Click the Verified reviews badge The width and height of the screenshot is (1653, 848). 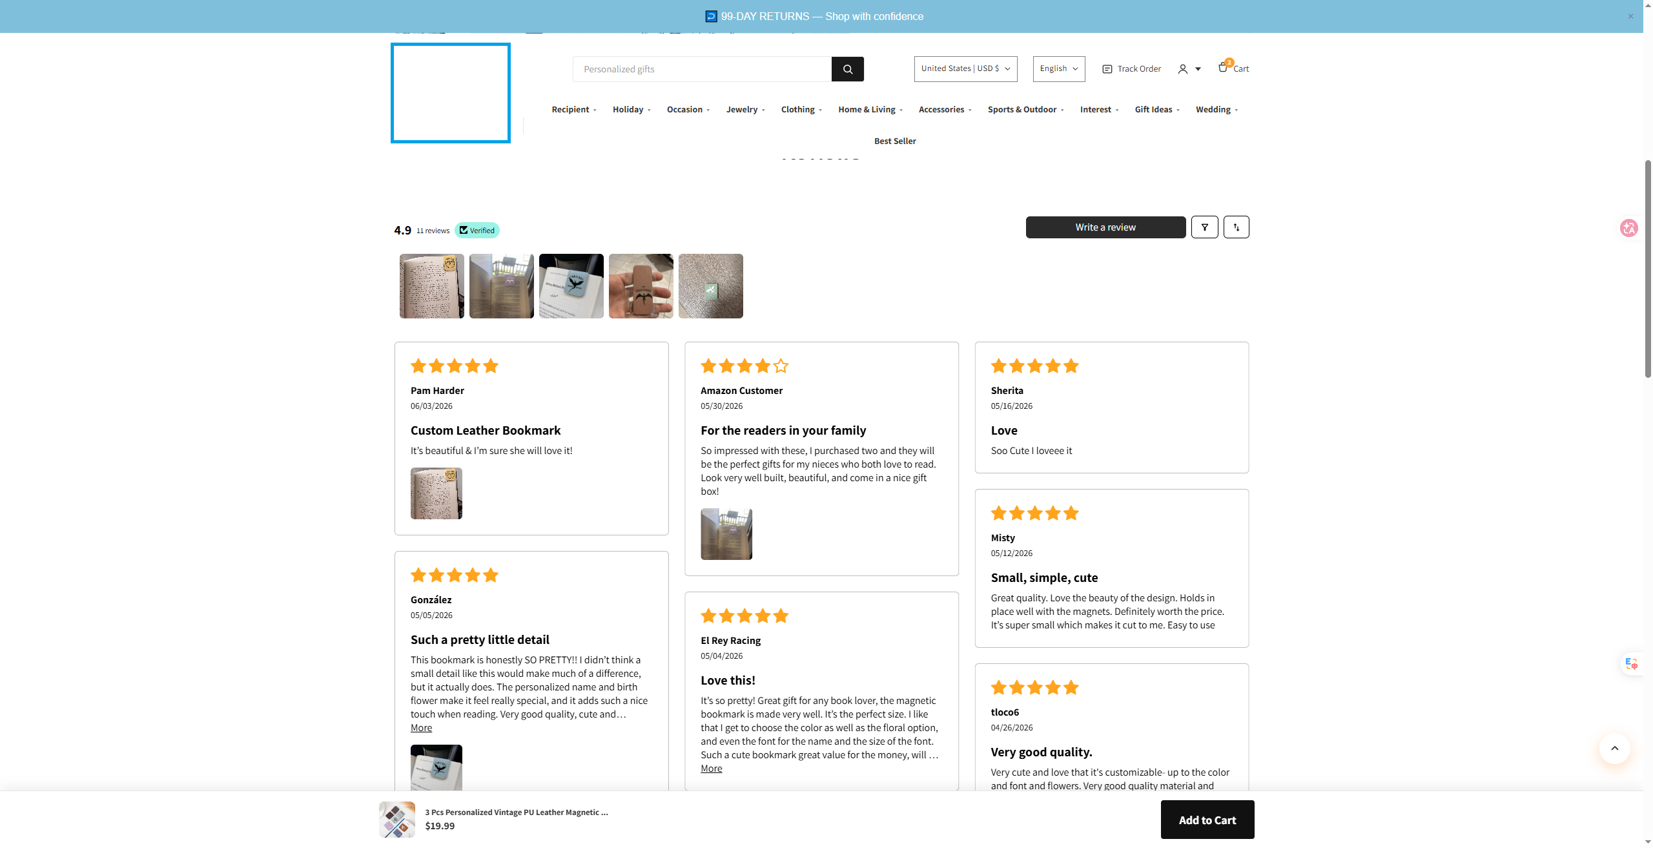tap(477, 231)
